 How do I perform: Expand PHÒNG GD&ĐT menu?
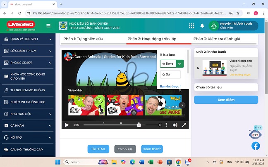28,63
